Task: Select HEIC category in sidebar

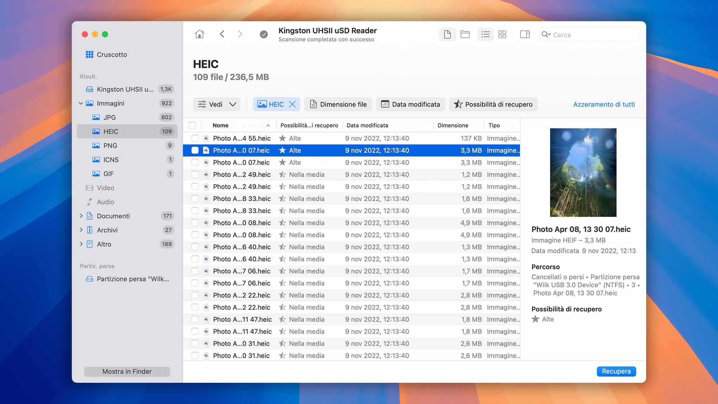Action: tap(127, 131)
